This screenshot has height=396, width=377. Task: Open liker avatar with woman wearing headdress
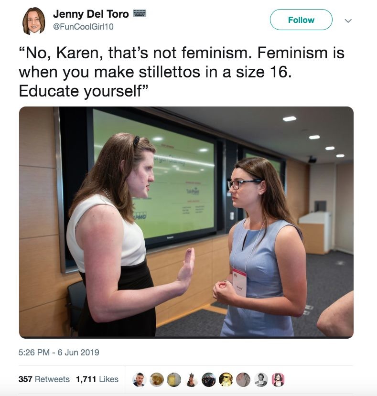point(191,380)
